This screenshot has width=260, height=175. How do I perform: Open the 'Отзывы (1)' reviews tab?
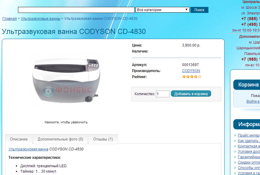point(103,139)
